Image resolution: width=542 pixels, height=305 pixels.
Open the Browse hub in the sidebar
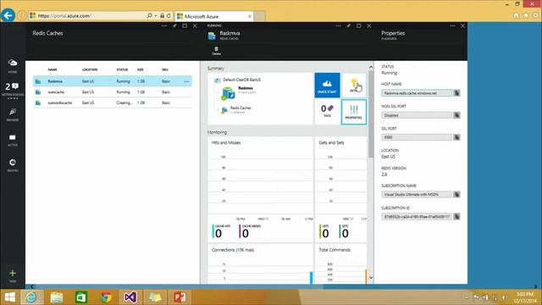point(13,114)
